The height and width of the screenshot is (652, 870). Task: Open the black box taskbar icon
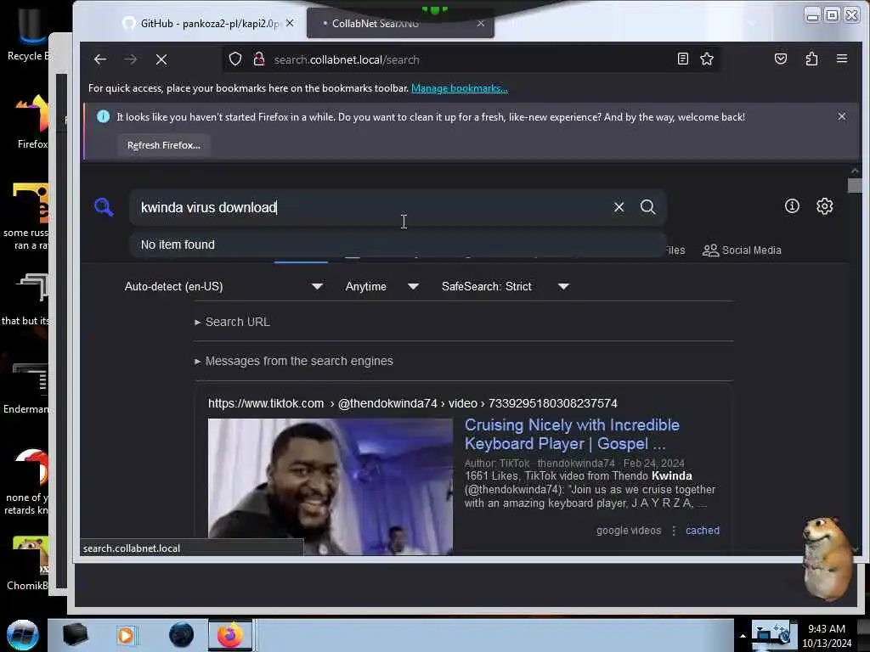pos(75,635)
